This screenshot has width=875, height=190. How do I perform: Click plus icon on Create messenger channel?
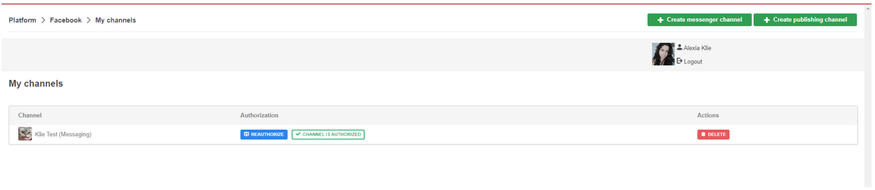pos(660,20)
